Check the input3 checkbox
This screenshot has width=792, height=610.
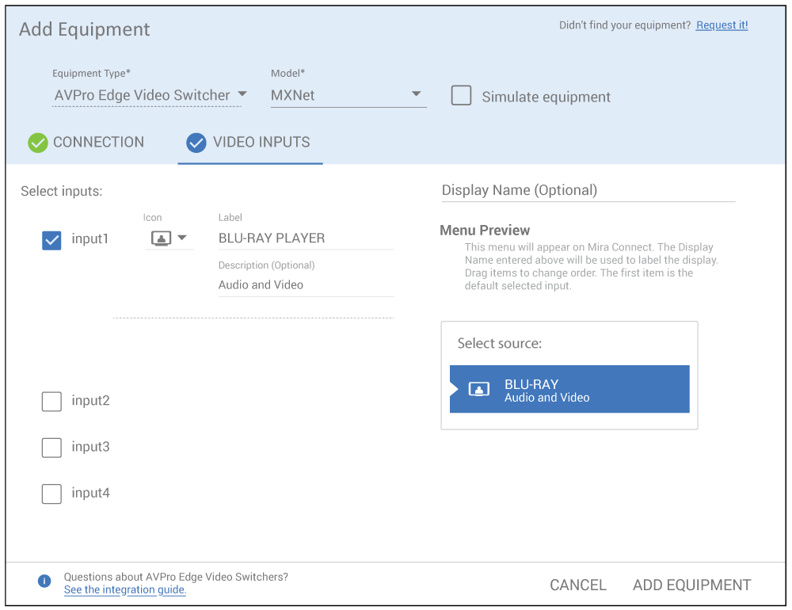pyautogui.click(x=51, y=448)
